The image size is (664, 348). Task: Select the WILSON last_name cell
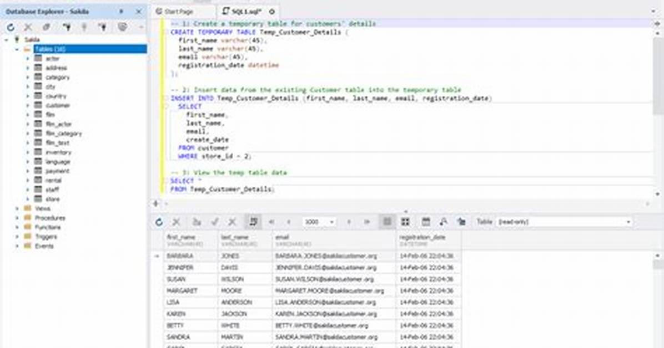pyautogui.click(x=245, y=279)
